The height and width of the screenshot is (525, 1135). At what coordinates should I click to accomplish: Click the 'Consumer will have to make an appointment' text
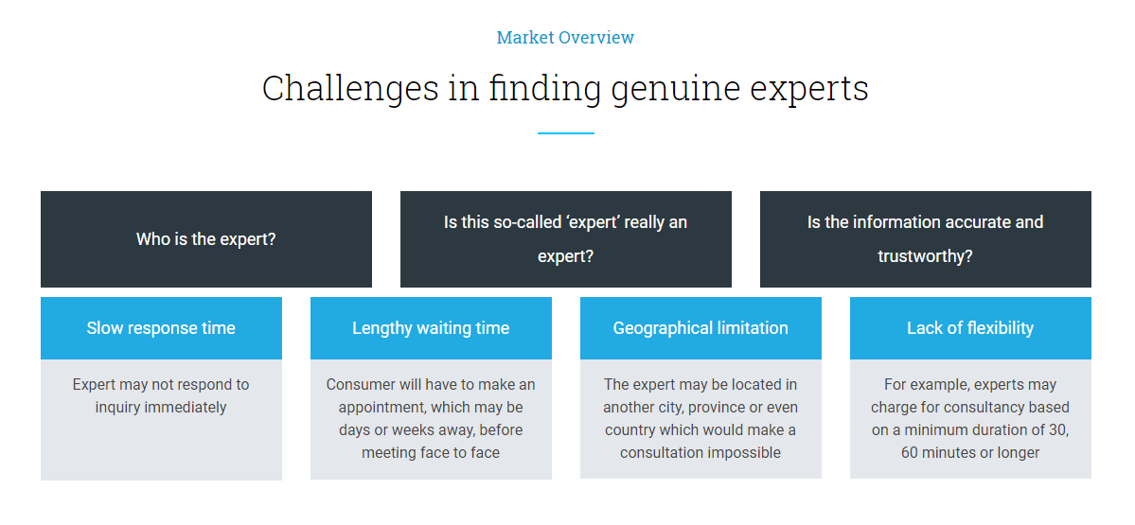coord(431,419)
